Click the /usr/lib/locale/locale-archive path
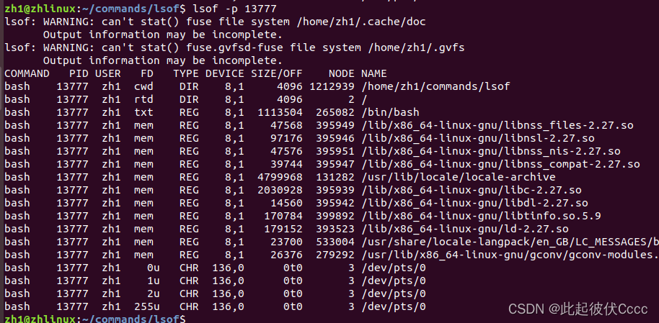Screen dimensions: 659x323 coord(458,177)
